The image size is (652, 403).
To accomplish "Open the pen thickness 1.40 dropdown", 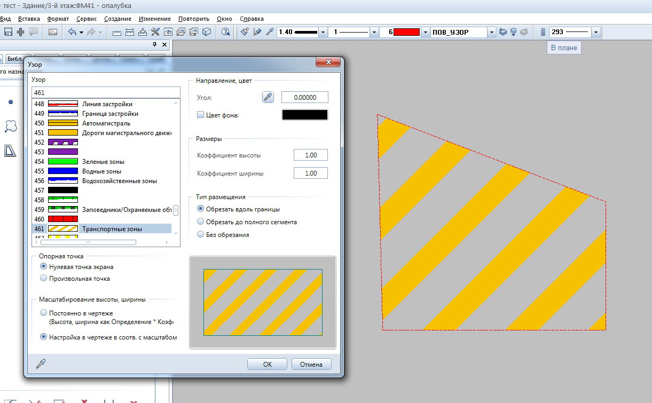I will (323, 32).
